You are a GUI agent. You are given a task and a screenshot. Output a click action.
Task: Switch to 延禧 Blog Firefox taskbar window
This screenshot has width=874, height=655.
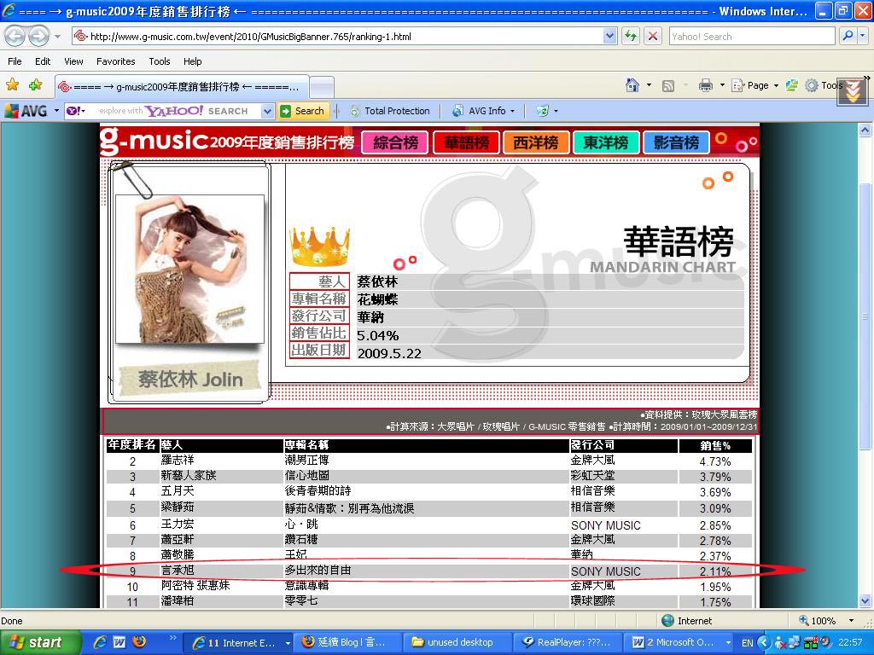(349, 643)
